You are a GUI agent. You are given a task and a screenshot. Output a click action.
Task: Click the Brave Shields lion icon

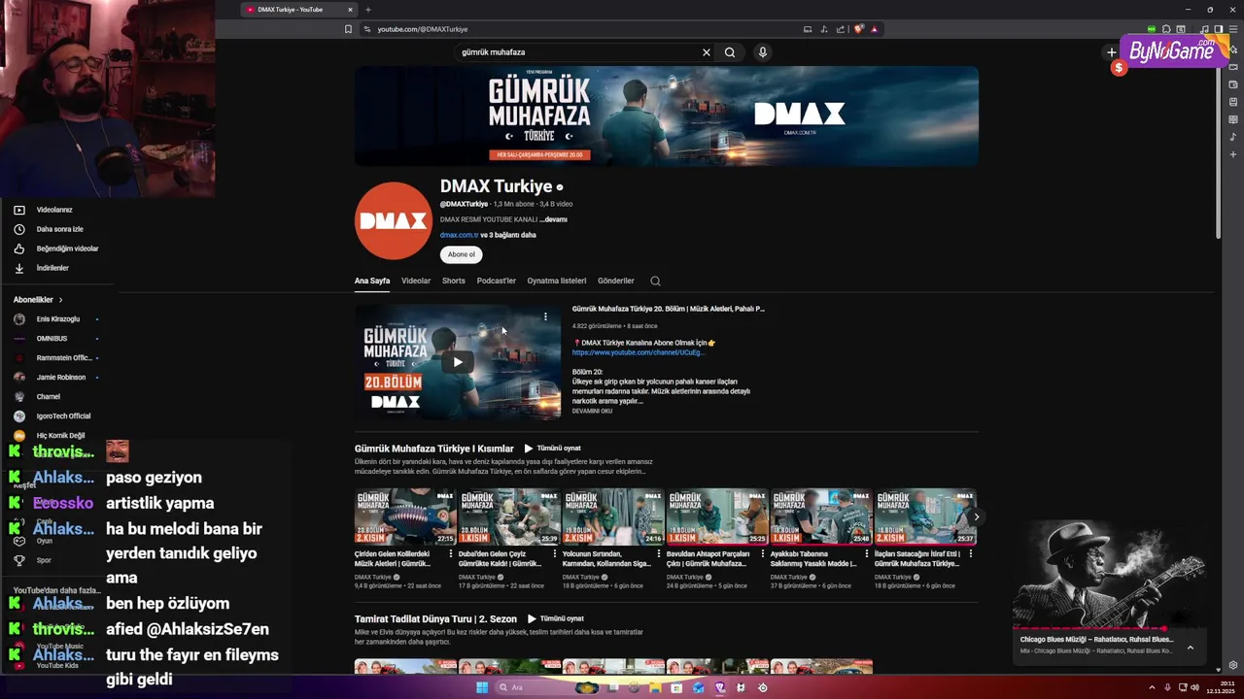click(859, 29)
